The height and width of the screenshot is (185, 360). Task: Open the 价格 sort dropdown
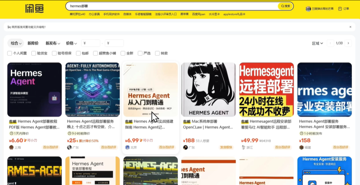71,43
